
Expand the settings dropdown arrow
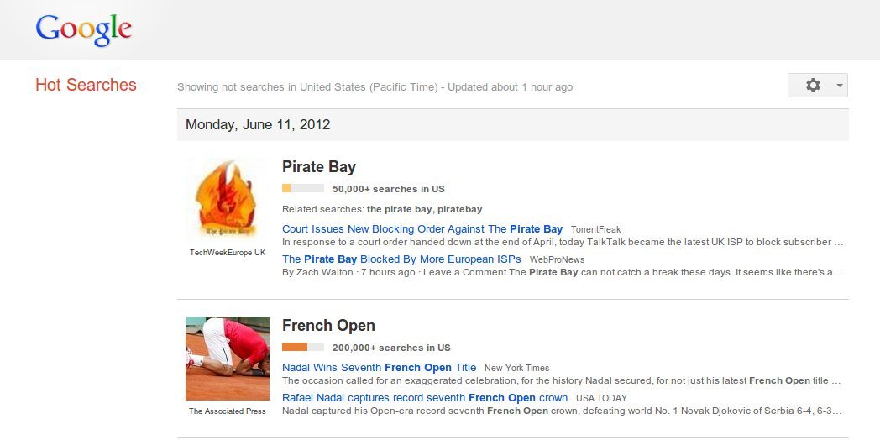(839, 86)
